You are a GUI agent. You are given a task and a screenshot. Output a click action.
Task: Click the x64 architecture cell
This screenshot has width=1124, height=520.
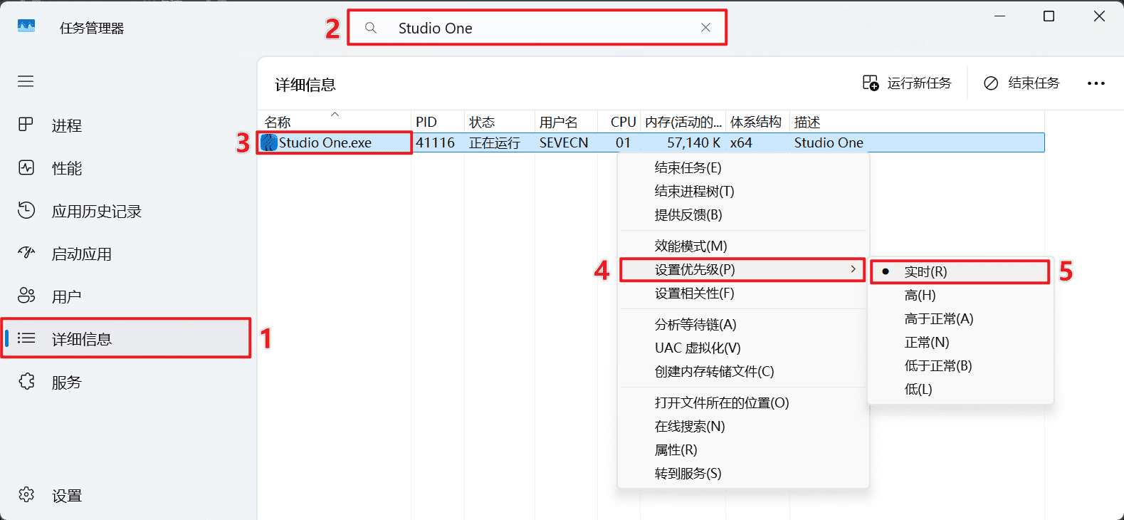click(x=741, y=142)
